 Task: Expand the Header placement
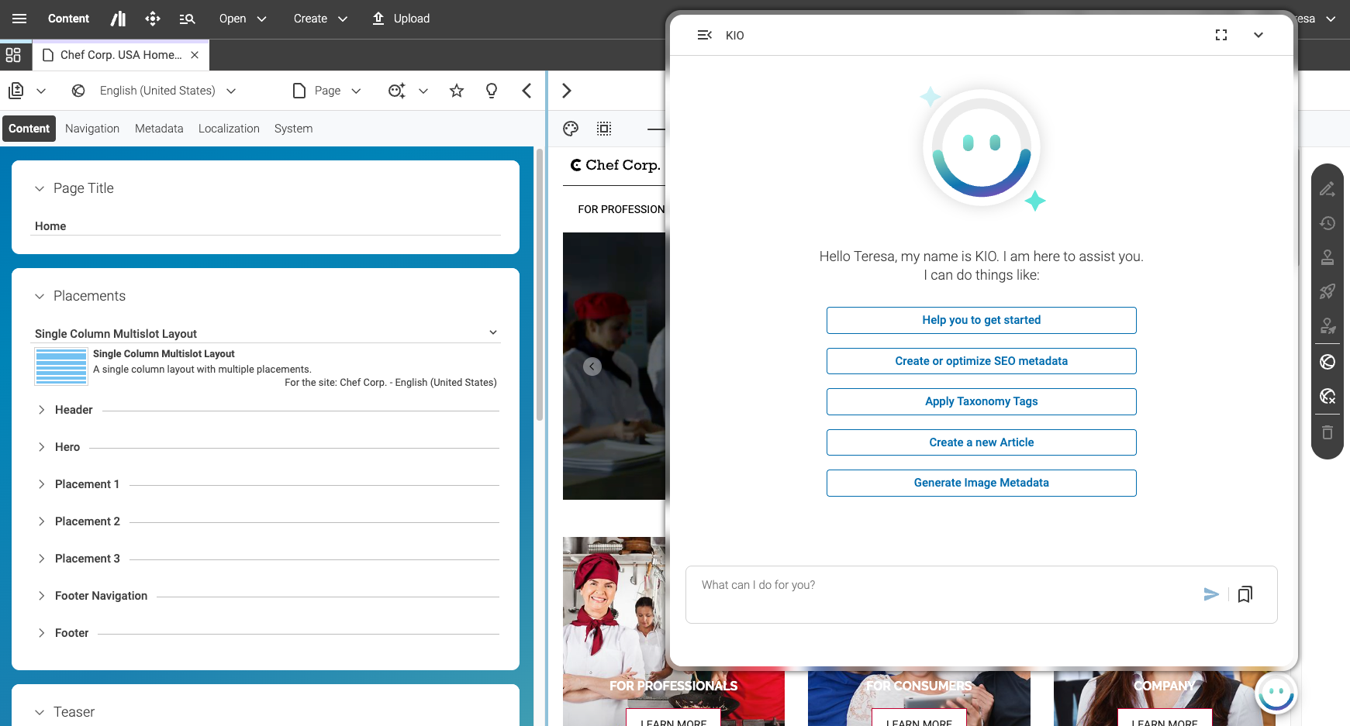click(x=42, y=410)
